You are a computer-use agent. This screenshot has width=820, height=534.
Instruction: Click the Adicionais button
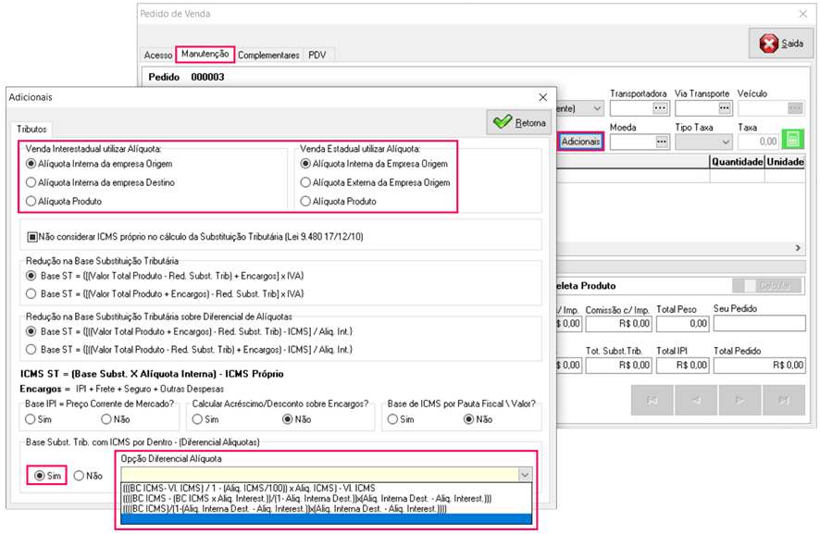[x=581, y=142]
